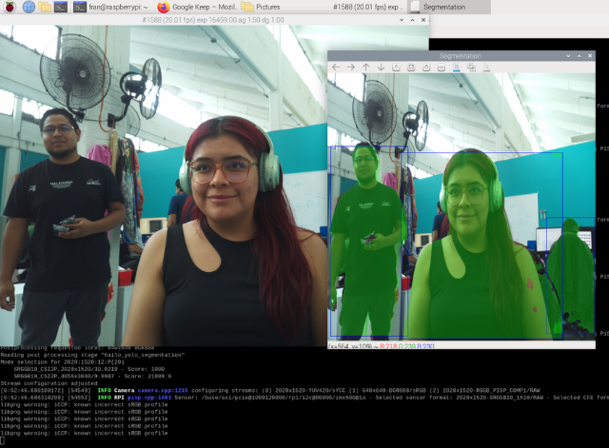The width and height of the screenshot is (609, 448).
Task: Pan the Segmentation image up
Action: pos(365,68)
